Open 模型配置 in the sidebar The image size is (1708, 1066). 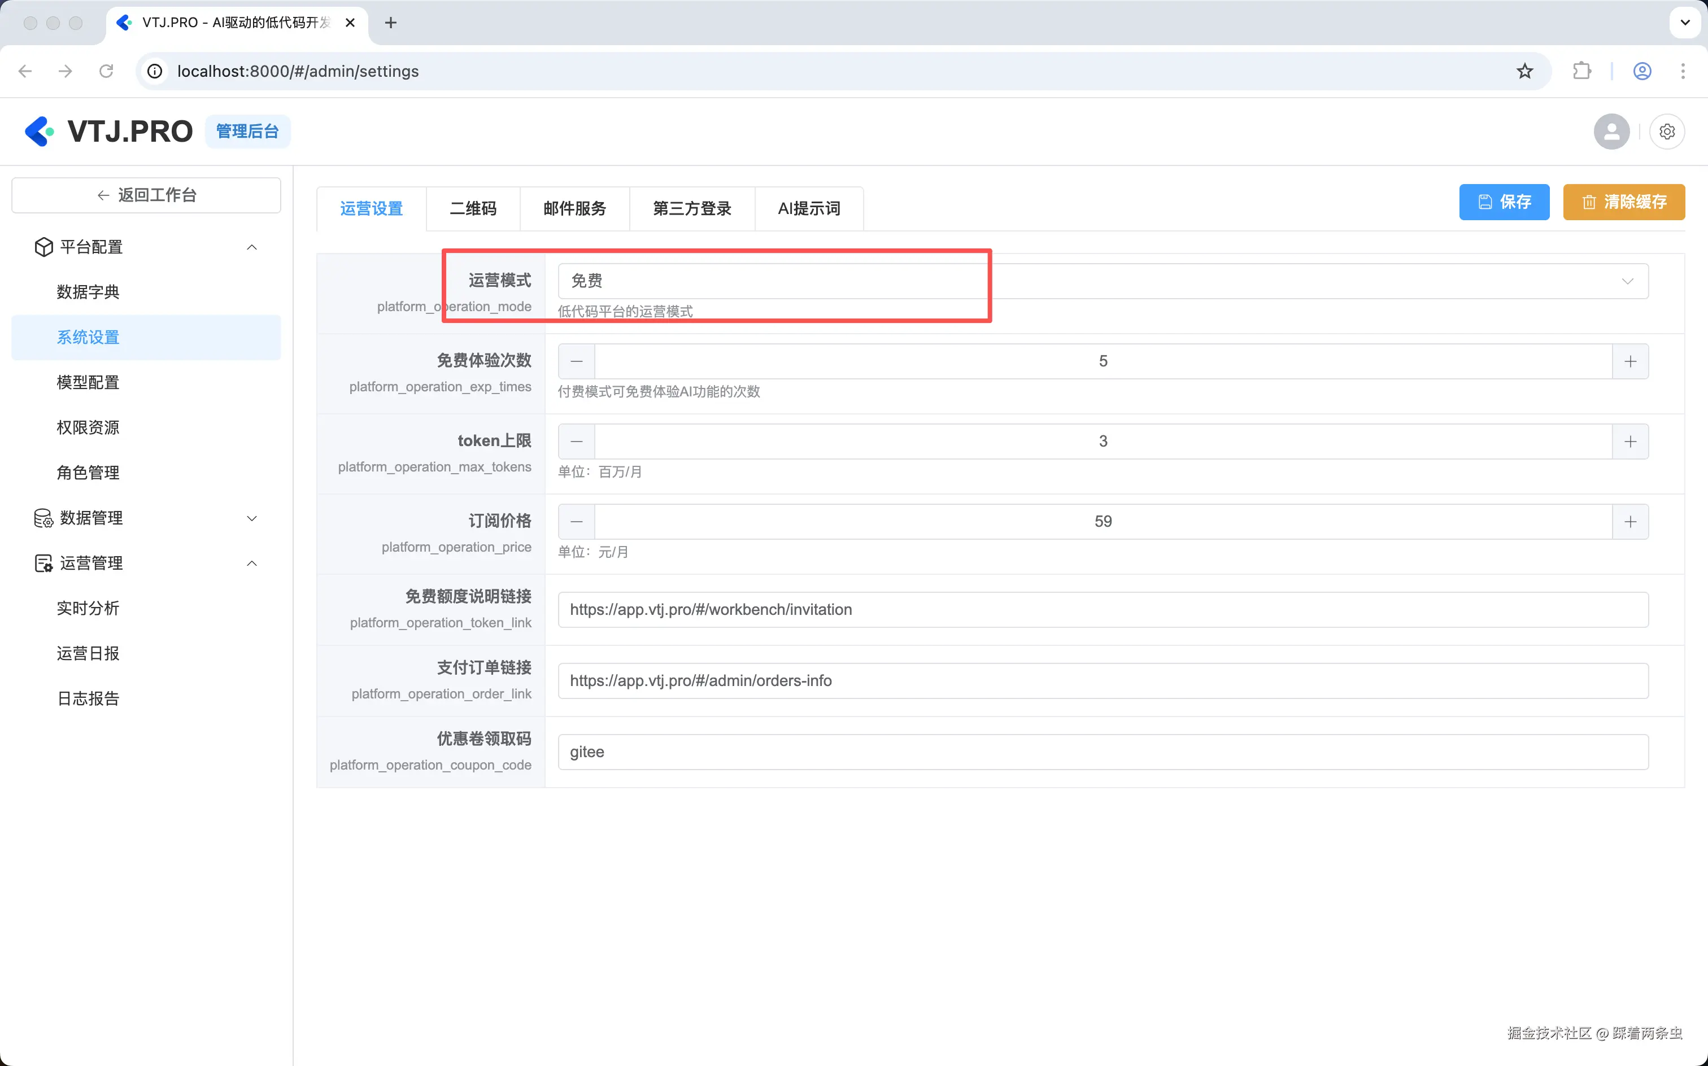[88, 382]
